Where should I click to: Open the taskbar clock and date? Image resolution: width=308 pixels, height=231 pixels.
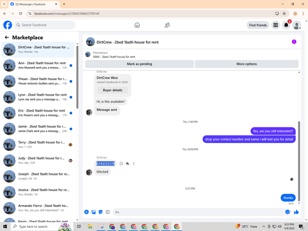click(x=289, y=227)
